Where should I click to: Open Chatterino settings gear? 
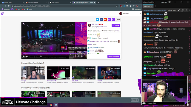tap(170, 2)
